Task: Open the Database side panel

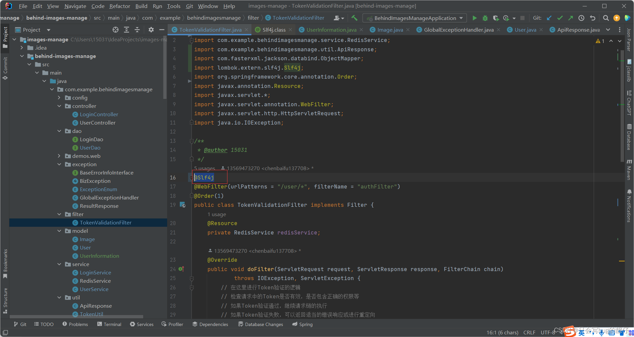Action: tap(629, 137)
